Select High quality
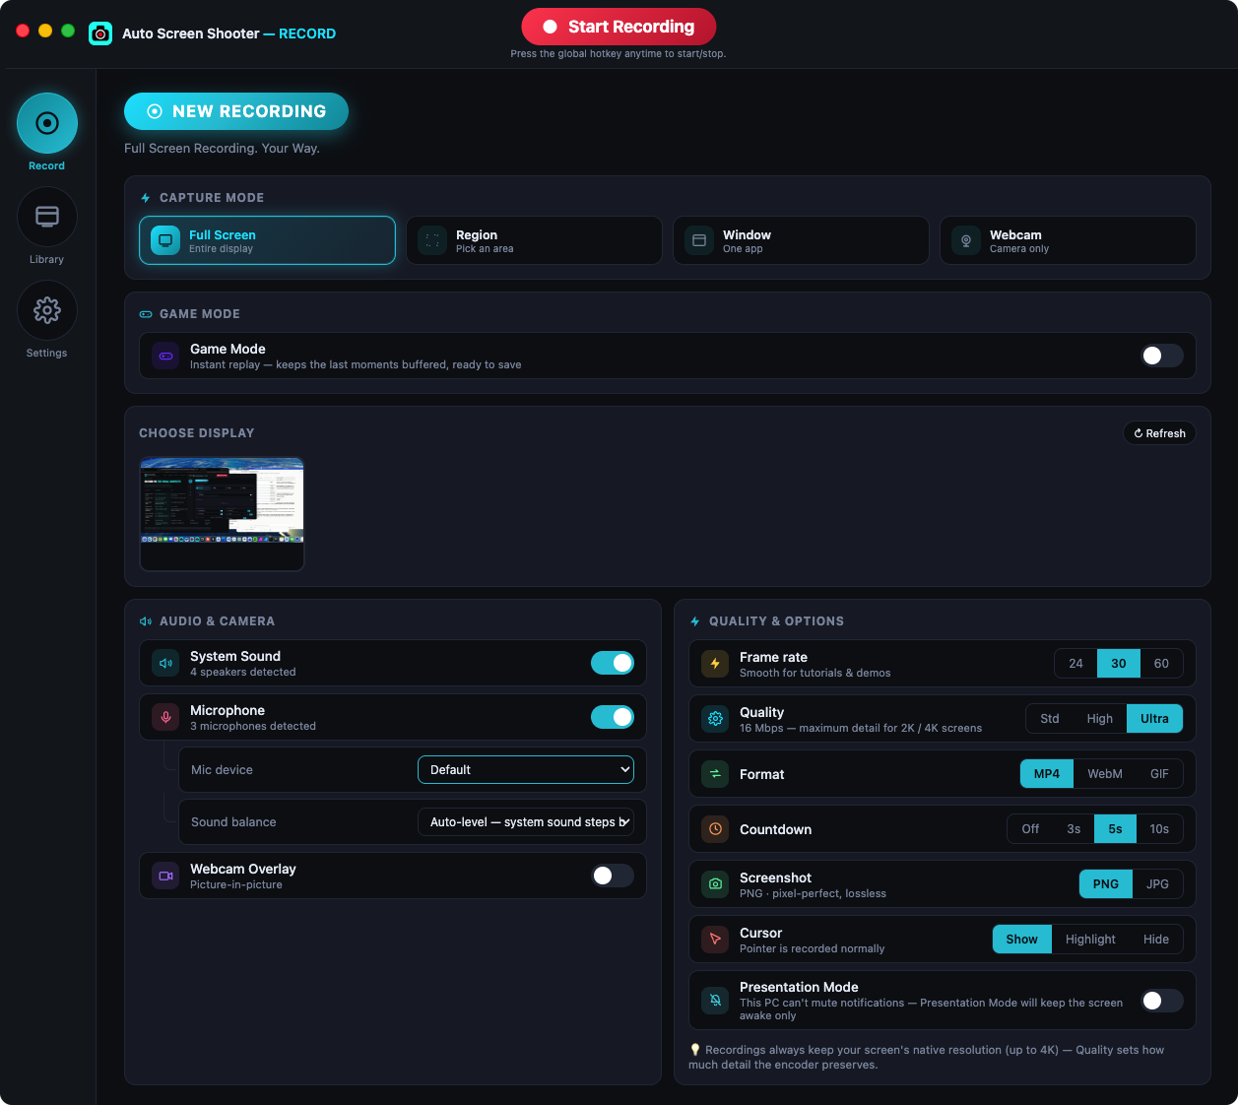The height and width of the screenshot is (1105, 1238). click(1100, 719)
